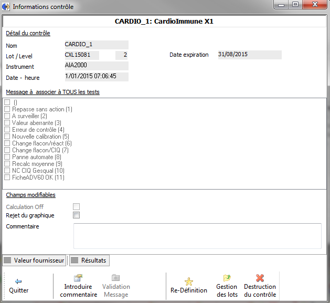Image resolution: width=330 pixels, height=303 pixels.
Task: Close the Informations contrôle window
Action: tap(315, 5)
